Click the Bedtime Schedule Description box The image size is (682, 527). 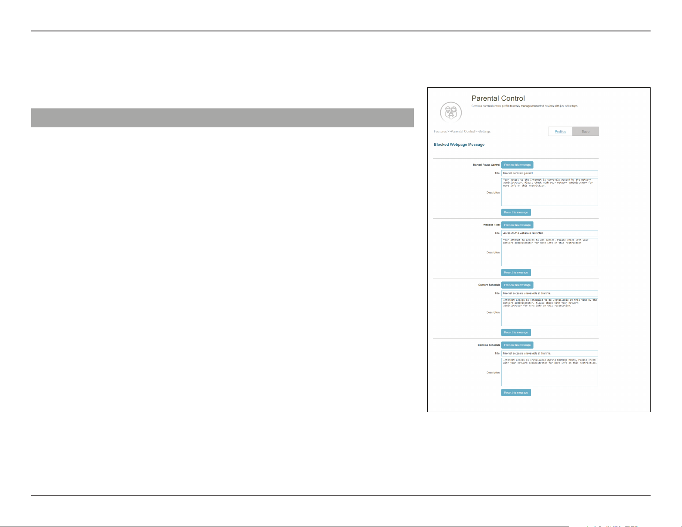(549, 372)
